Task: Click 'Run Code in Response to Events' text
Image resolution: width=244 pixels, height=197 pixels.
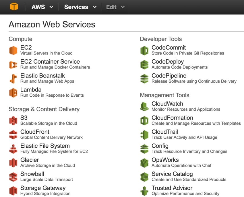Action: [x=52, y=95]
